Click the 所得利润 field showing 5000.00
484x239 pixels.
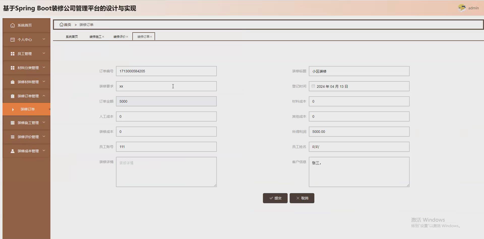359,132
